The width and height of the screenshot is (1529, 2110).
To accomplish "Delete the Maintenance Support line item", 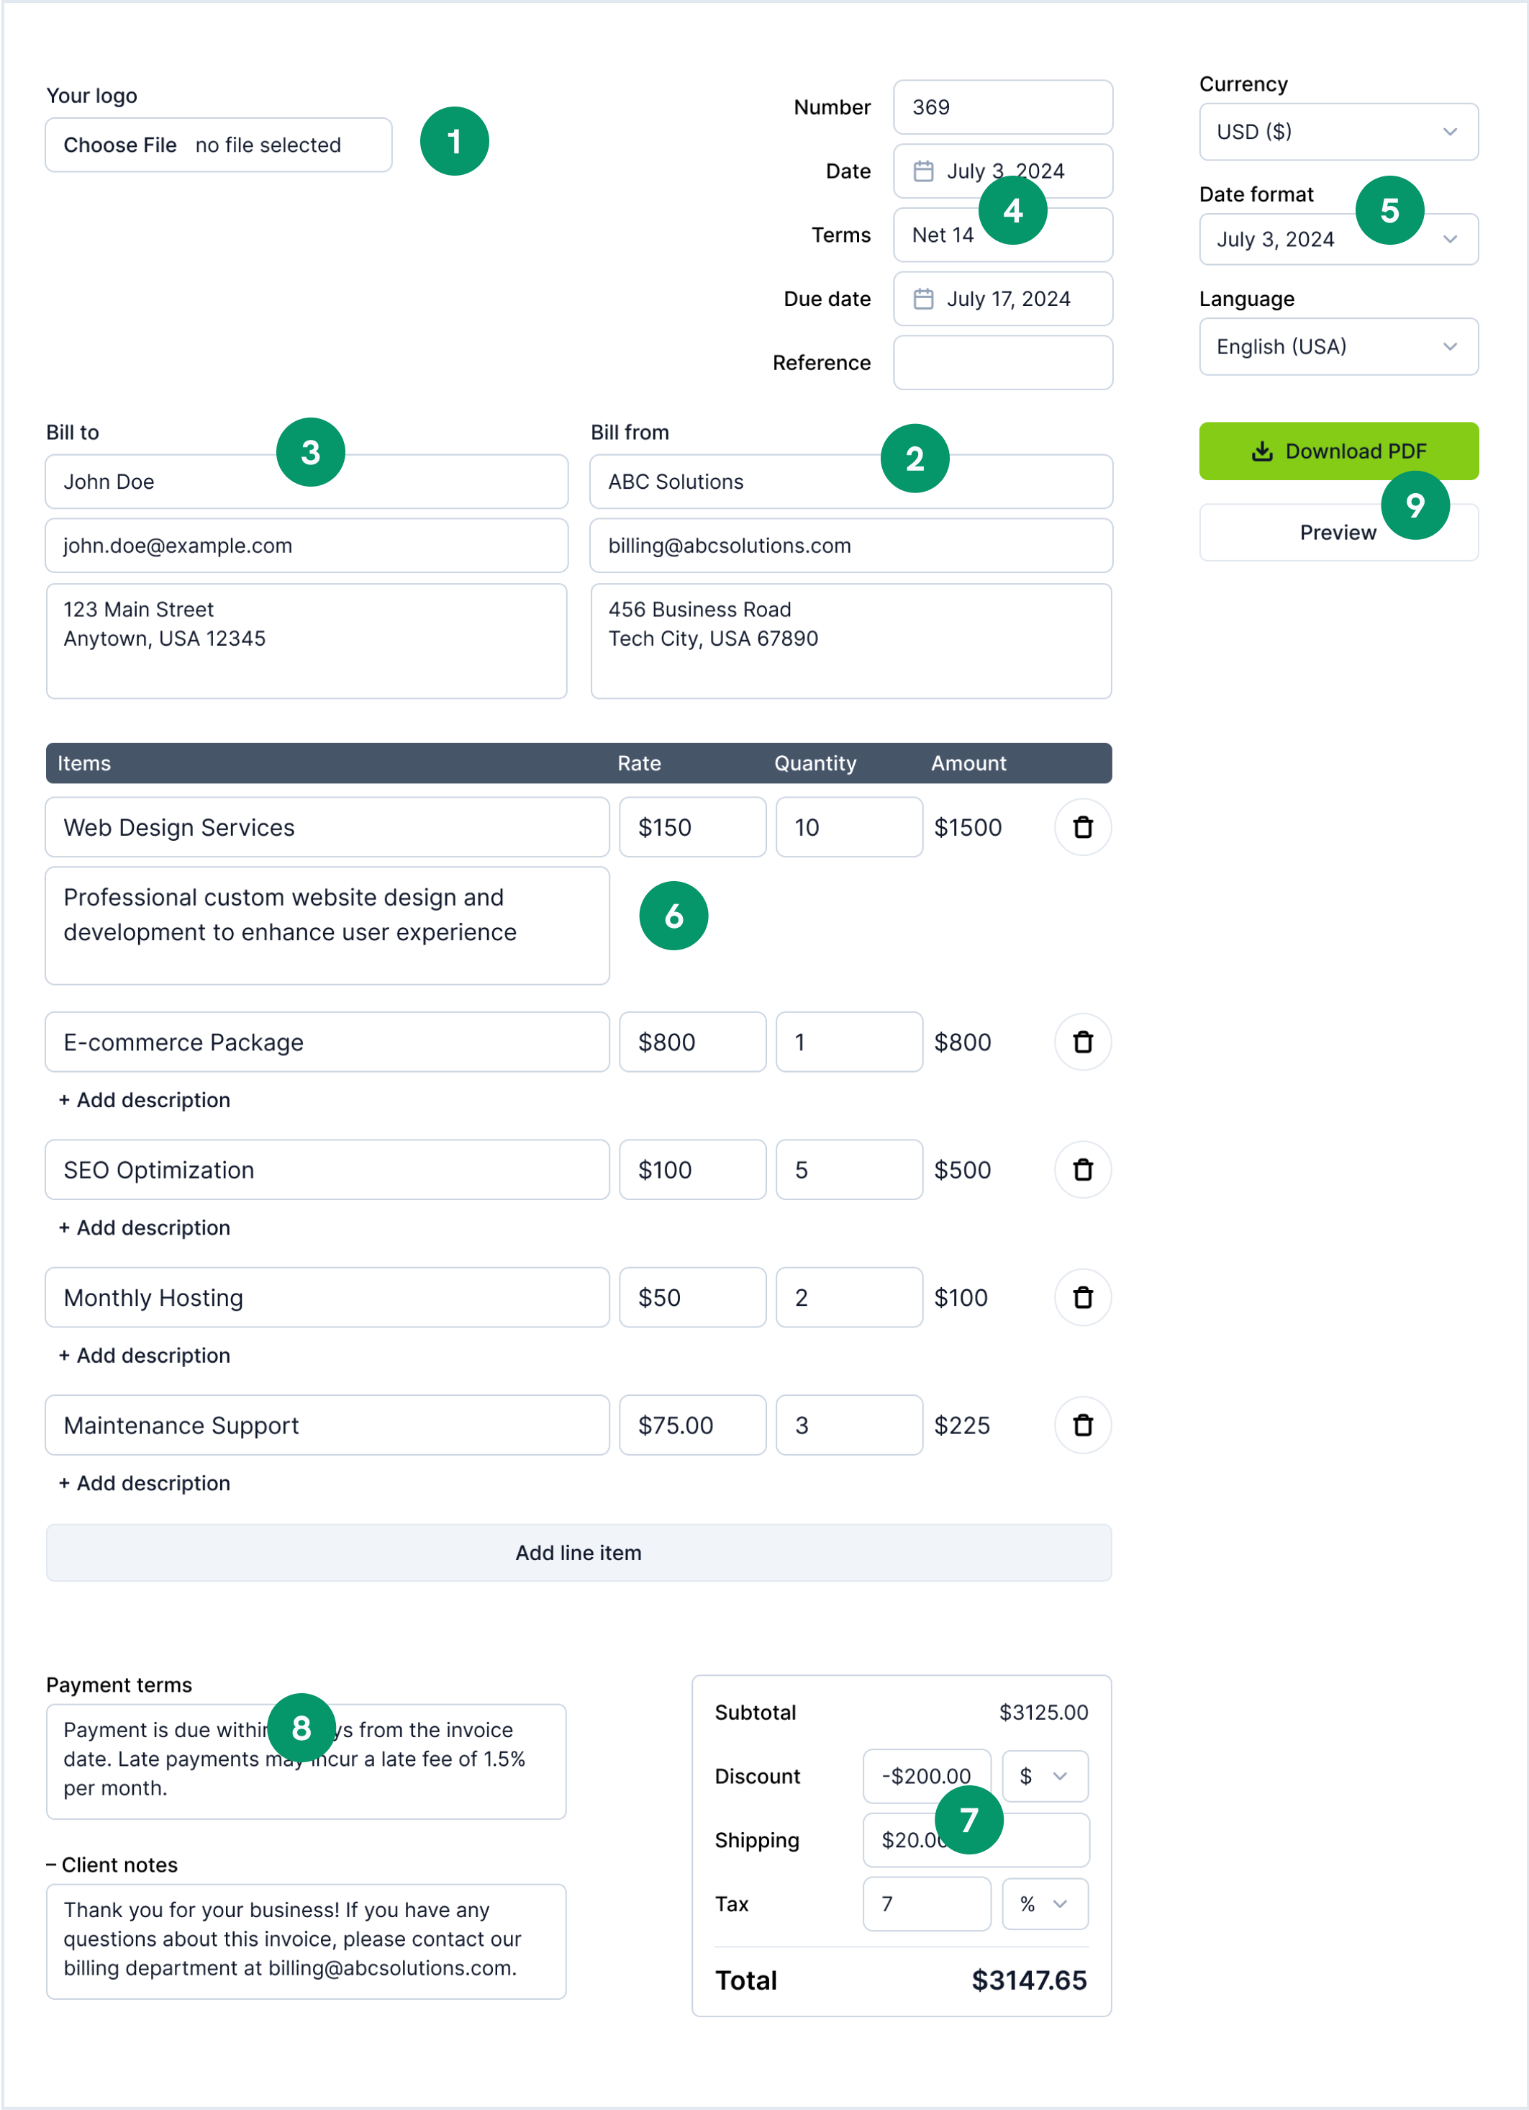I will [x=1083, y=1425].
